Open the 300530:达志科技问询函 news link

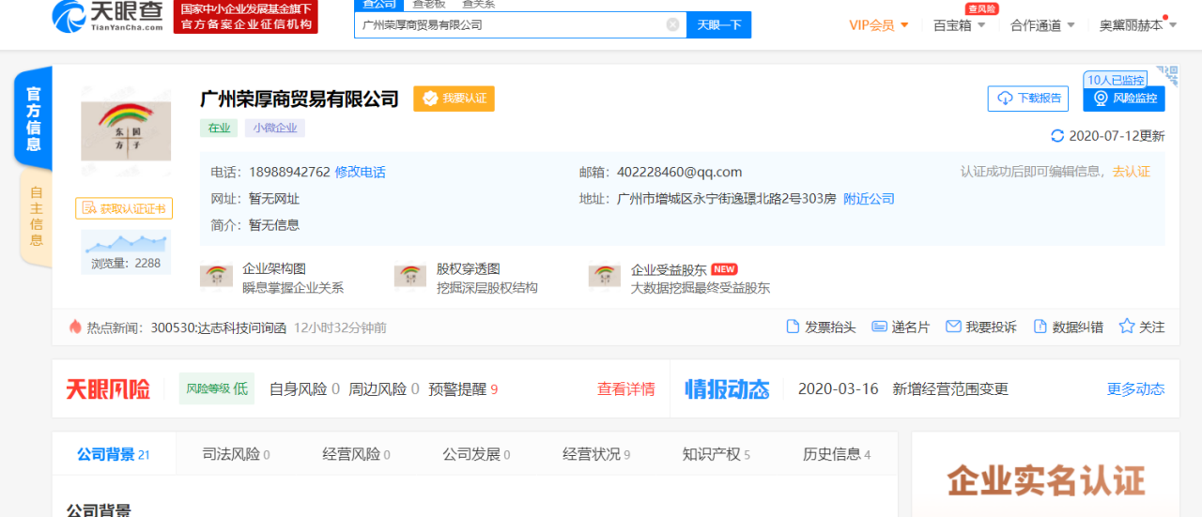(218, 327)
